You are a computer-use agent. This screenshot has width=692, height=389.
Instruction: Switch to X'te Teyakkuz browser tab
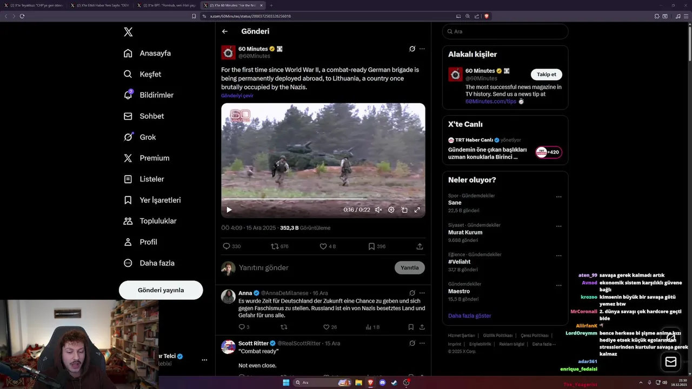click(34, 5)
